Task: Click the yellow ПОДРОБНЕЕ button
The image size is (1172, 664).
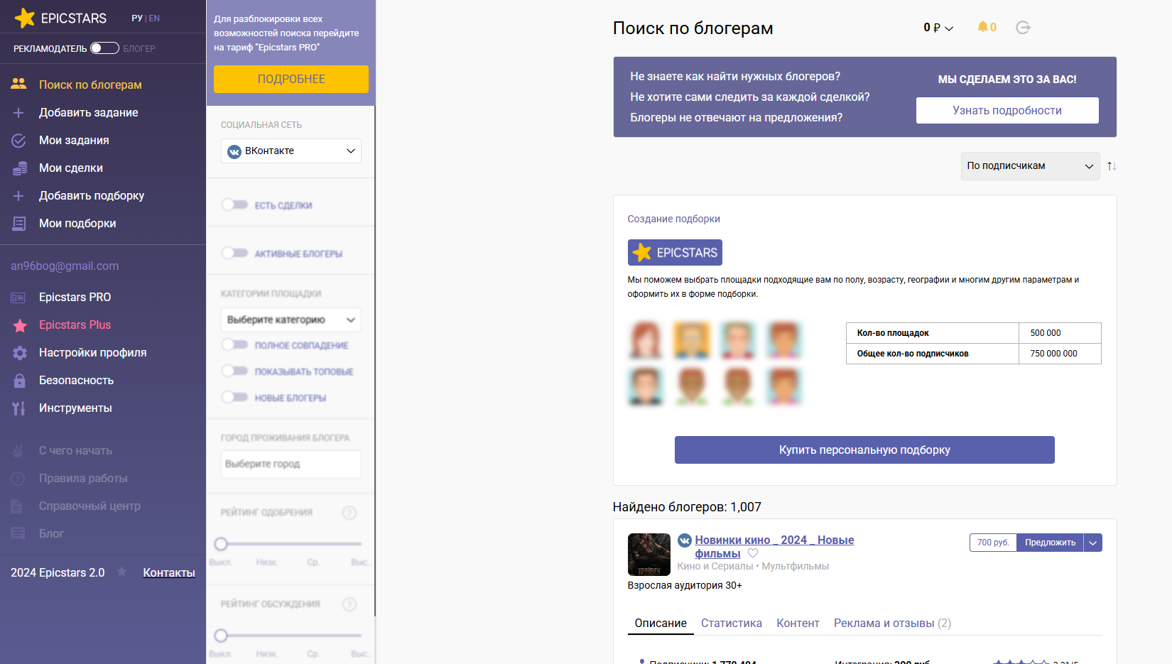Action: [291, 79]
